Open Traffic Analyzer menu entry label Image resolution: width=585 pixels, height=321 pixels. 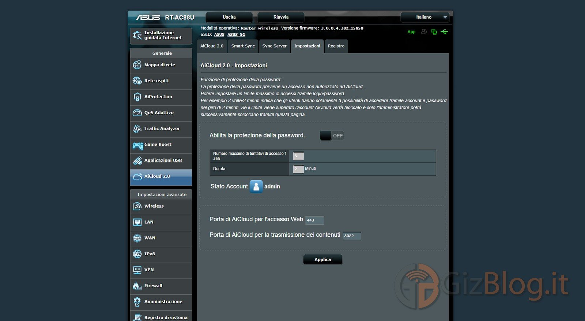162,128
